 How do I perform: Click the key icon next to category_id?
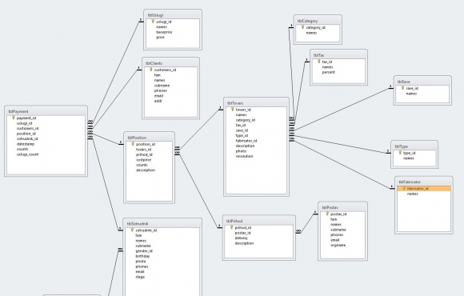[302, 27]
